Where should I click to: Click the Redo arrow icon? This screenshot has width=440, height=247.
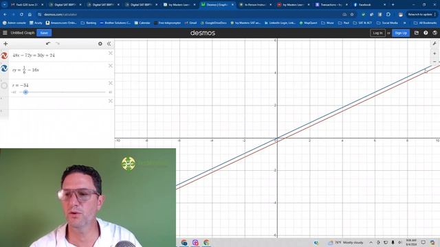[x=58, y=44]
